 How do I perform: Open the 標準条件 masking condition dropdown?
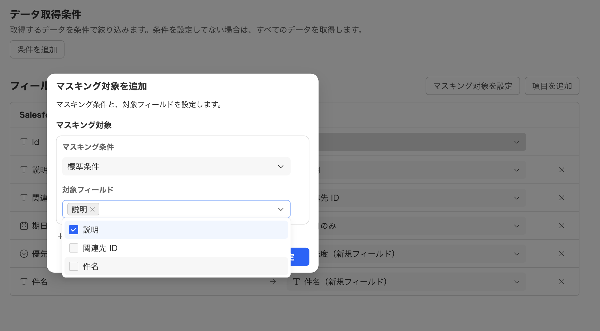(176, 166)
